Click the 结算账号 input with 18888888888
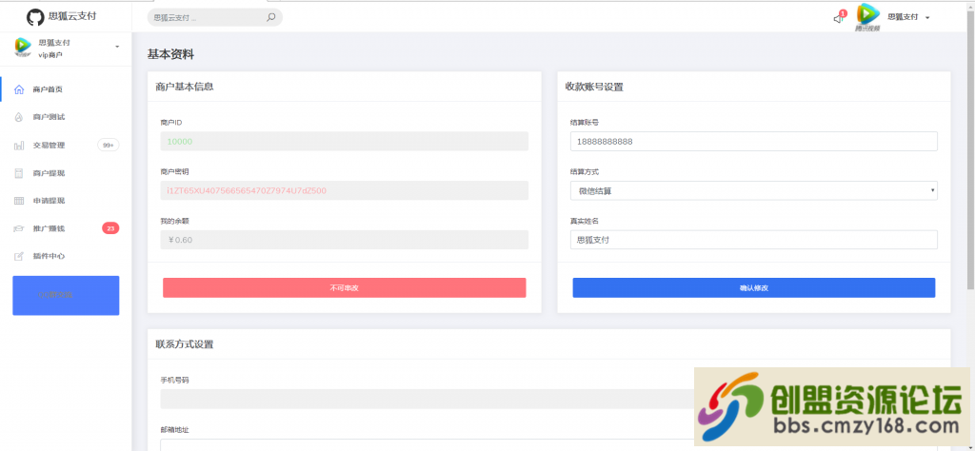 point(754,141)
